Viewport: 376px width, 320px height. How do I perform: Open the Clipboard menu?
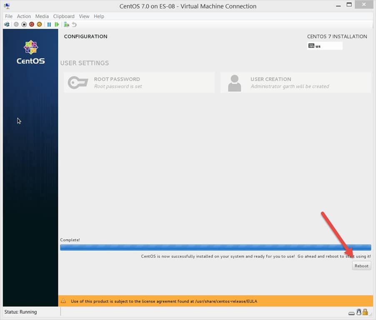pos(64,16)
